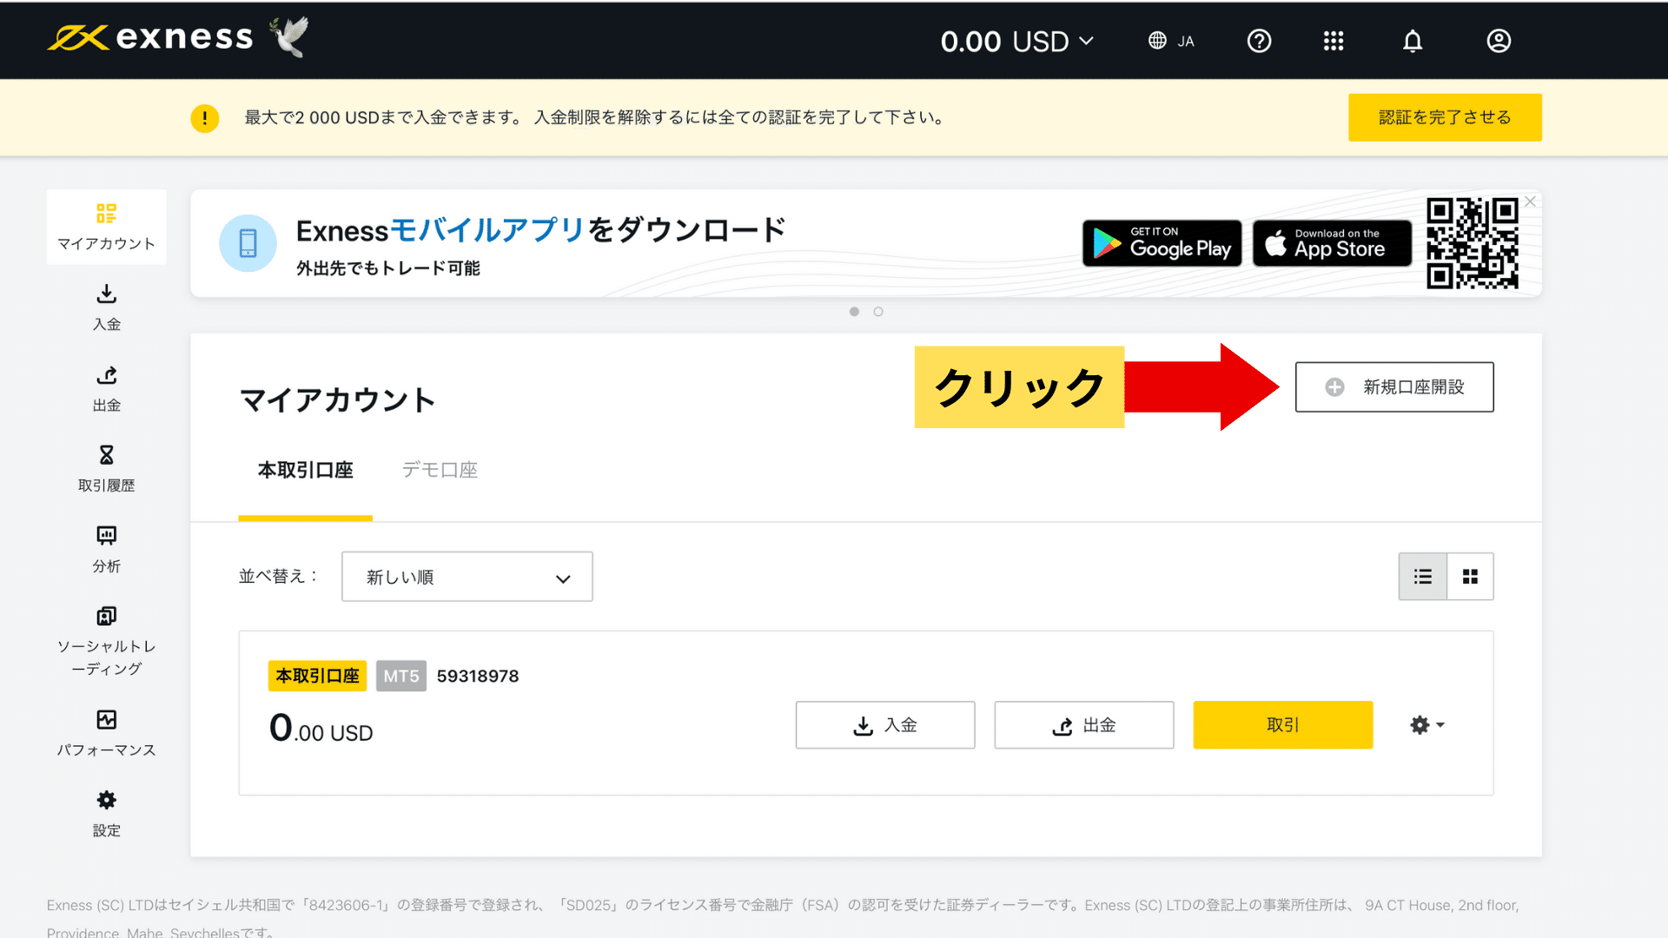Click yellow 取引 button
The image size is (1668, 938).
[x=1283, y=725]
